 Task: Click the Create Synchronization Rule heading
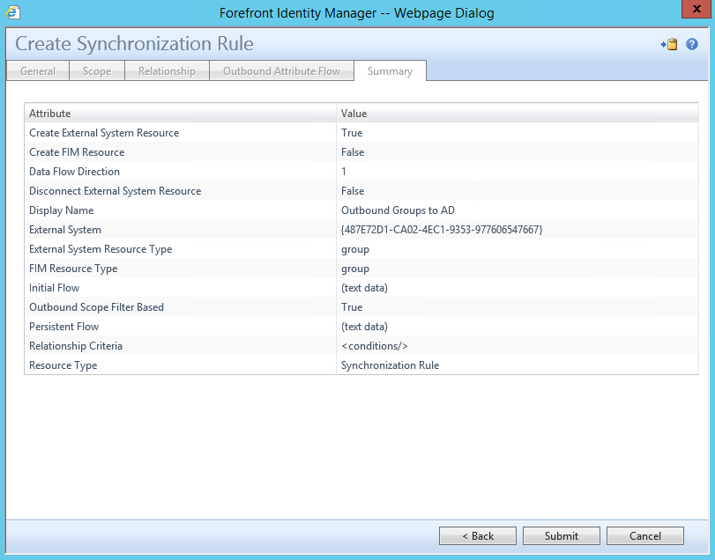[x=134, y=44]
